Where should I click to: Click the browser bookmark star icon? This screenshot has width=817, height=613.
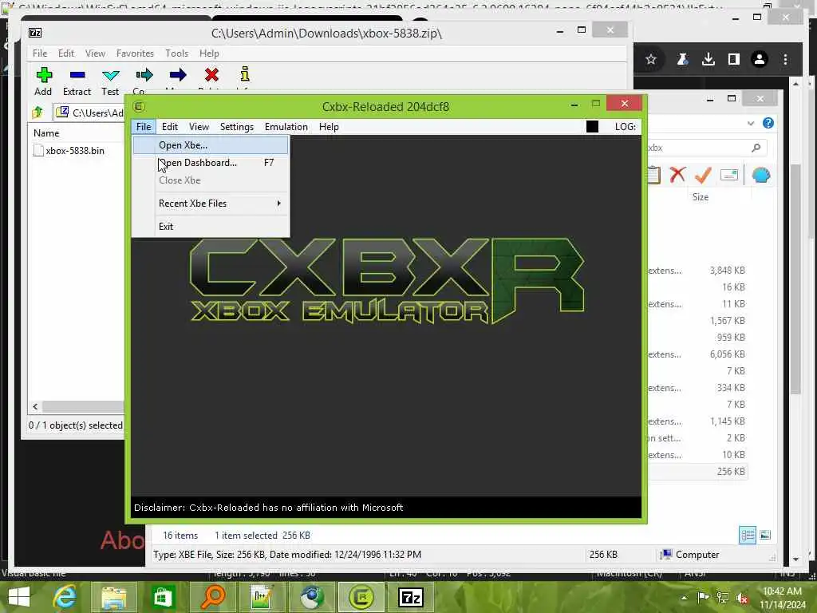point(650,59)
